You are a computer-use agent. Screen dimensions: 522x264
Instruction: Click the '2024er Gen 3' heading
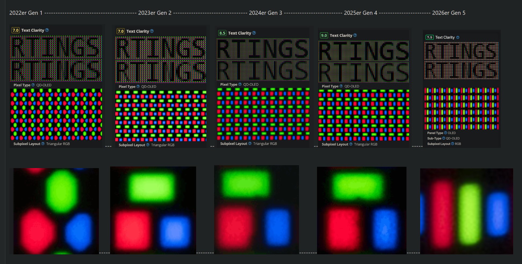(265, 13)
